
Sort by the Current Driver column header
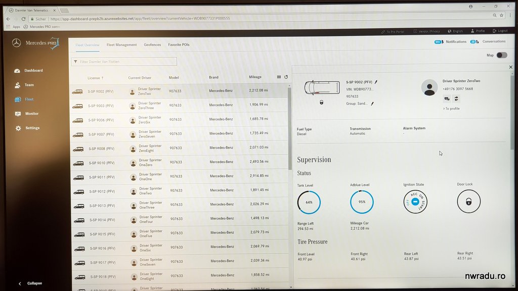[140, 78]
